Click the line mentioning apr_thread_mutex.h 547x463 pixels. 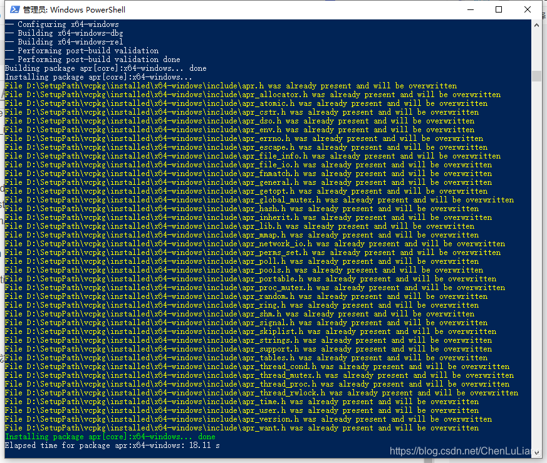pos(259,375)
